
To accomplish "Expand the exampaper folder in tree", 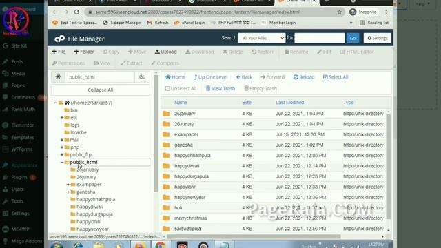I will (x=68, y=185).
